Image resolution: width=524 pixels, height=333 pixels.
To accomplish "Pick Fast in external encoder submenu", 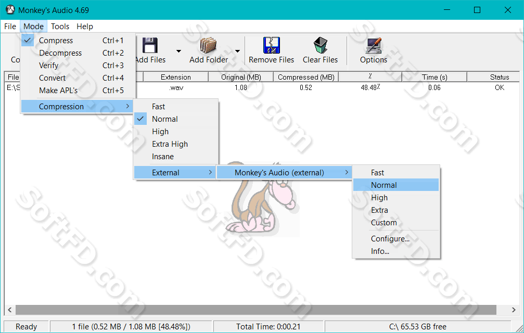I will click(396, 173).
